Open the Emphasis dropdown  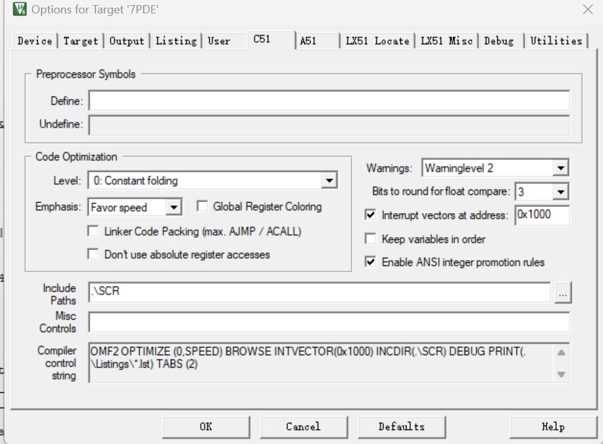[174, 207]
